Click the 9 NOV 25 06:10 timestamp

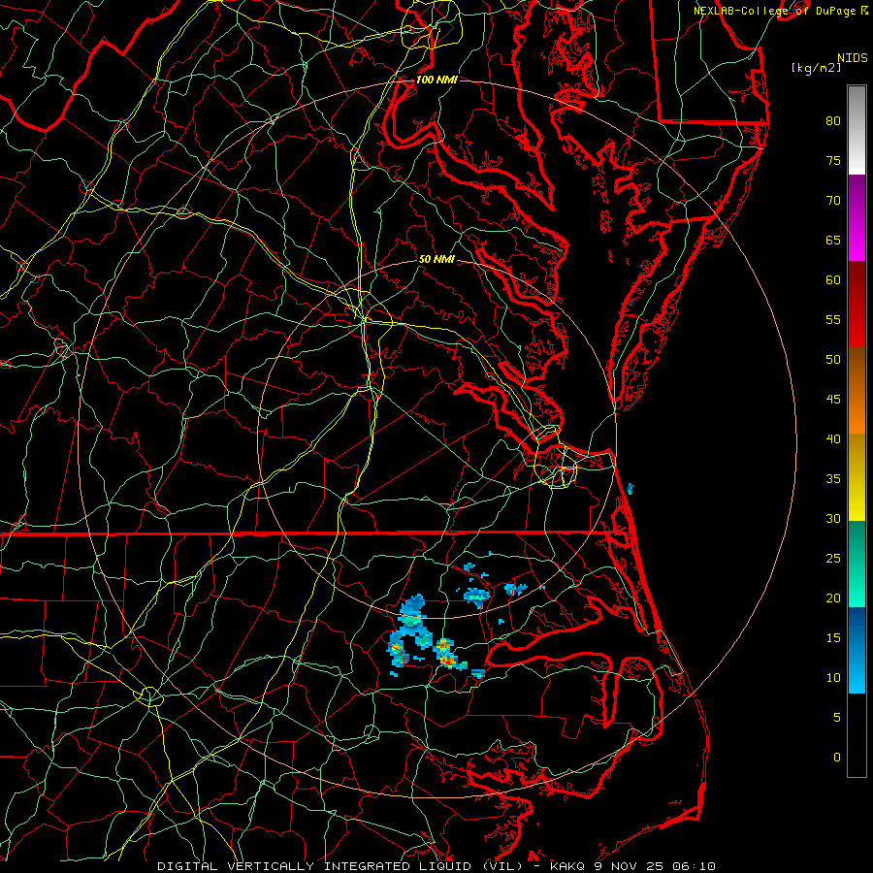tap(656, 866)
